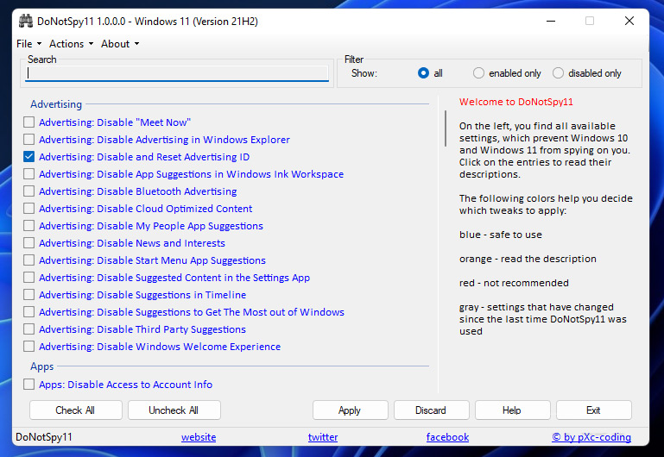Click the Uncheck All button
This screenshot has height=457, width=664.
click(x=174, y=410)
